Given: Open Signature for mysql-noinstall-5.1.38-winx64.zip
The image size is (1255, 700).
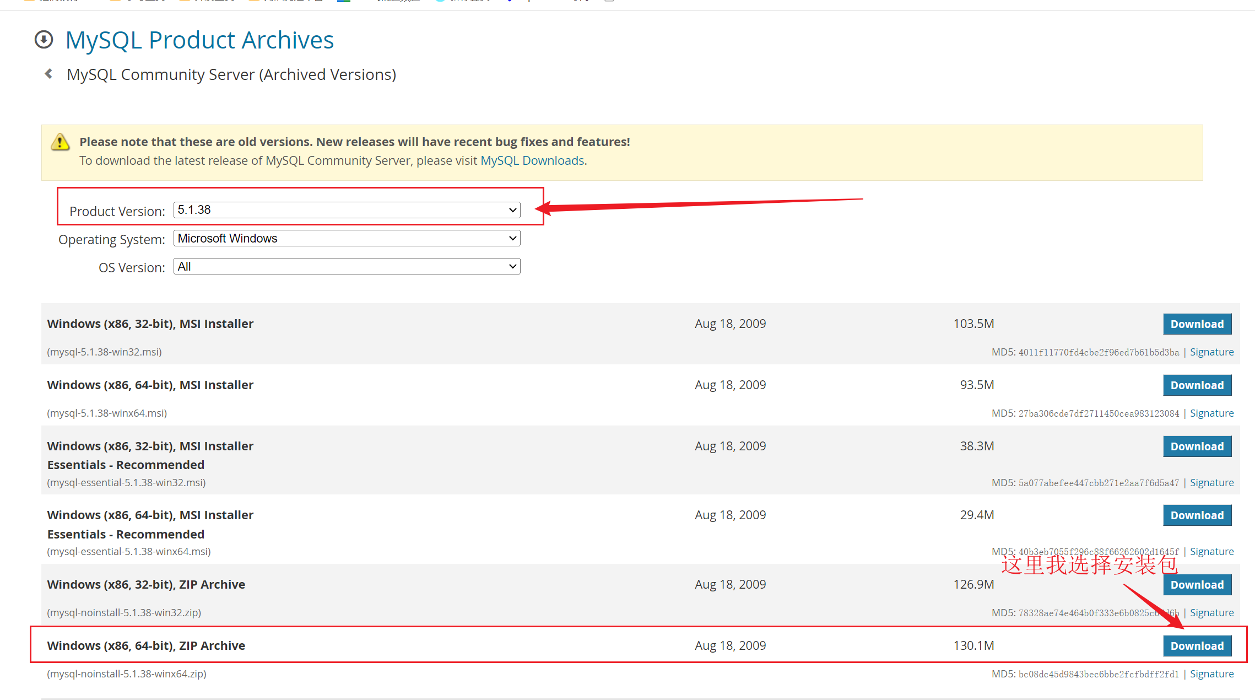Looking at the screenshot, I should click(x=1211, y=674).
